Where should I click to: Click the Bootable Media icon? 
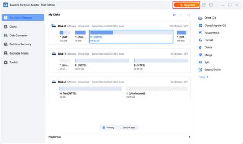coord(6,53)
